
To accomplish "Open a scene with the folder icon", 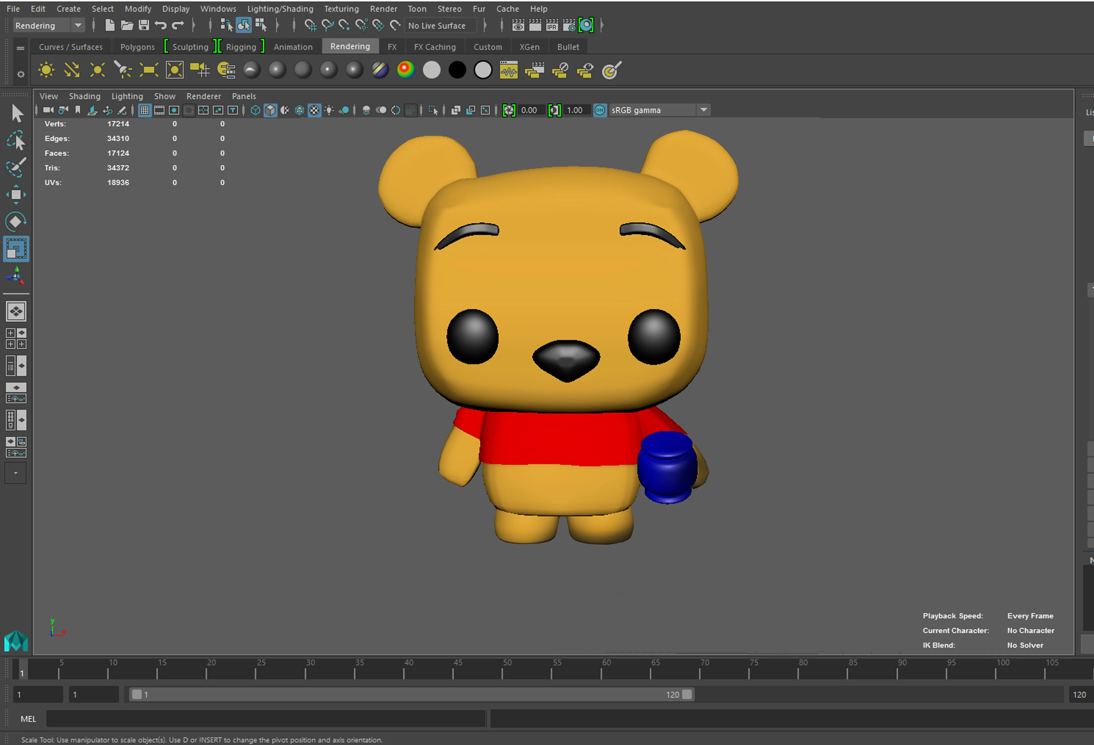I will (x=127, y=25).
